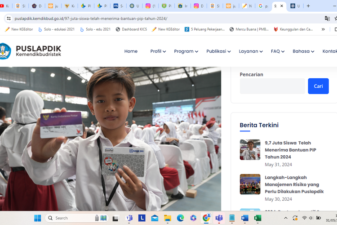Open a new browser tab

tap(308, 6)
